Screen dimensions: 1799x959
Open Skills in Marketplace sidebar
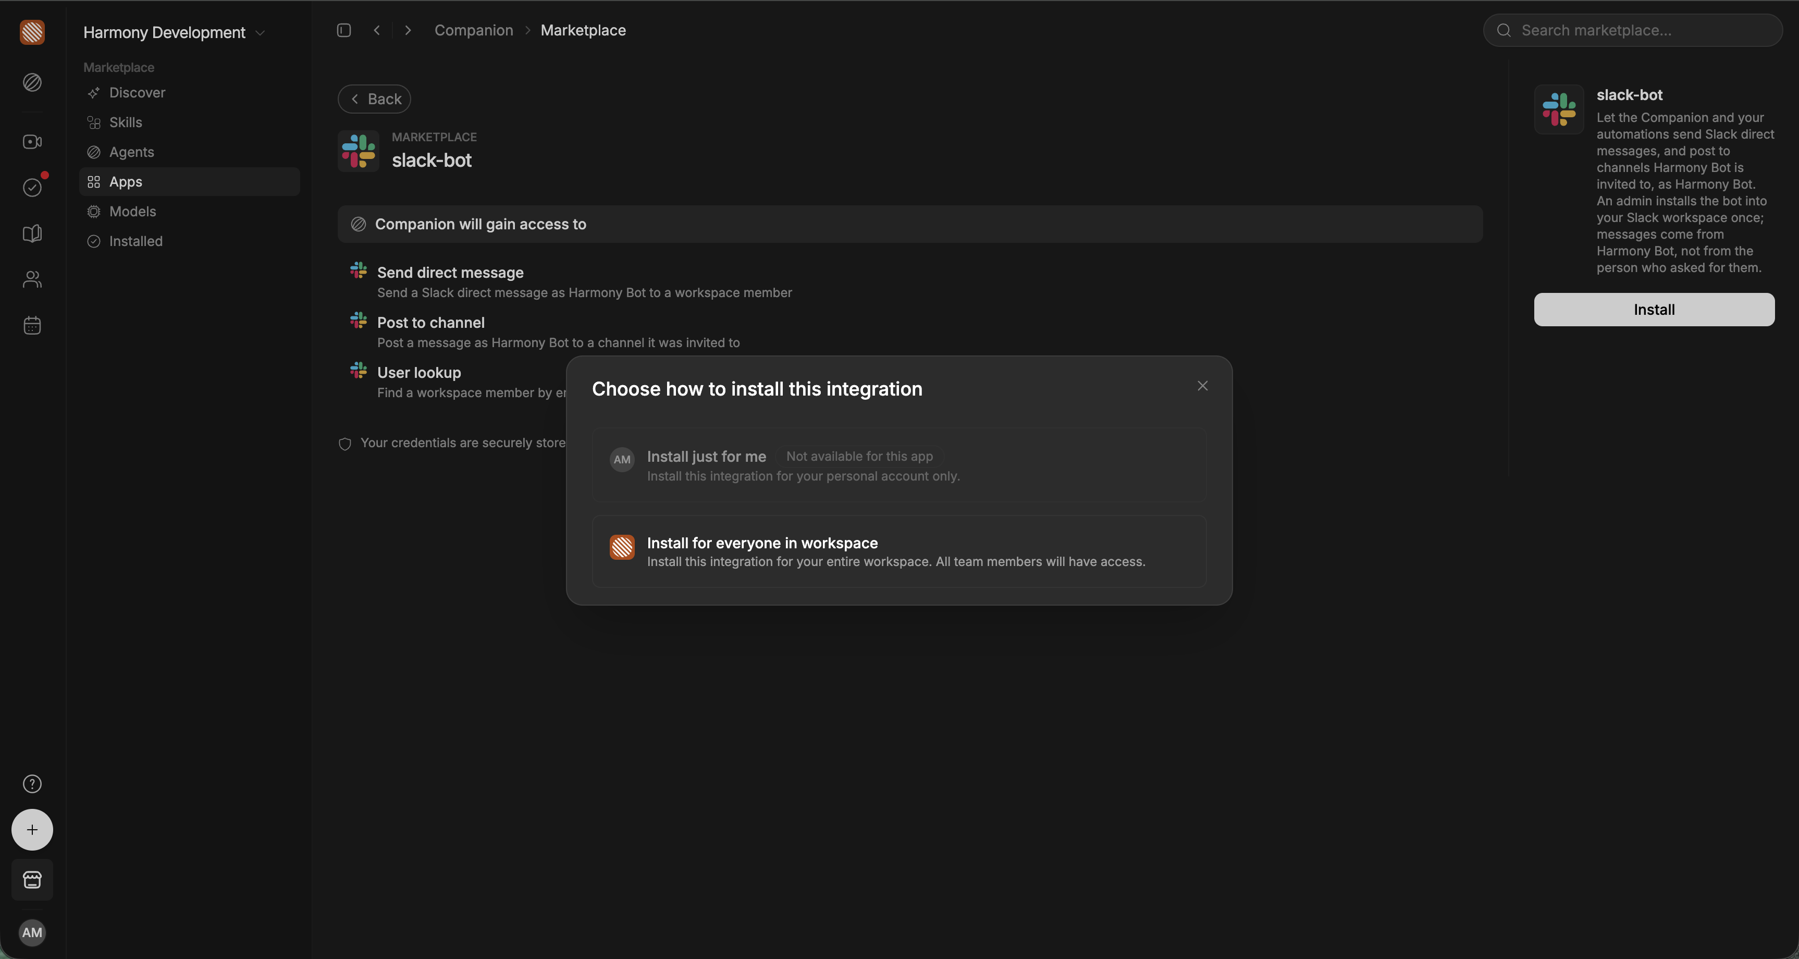click(x=190, y=122)
